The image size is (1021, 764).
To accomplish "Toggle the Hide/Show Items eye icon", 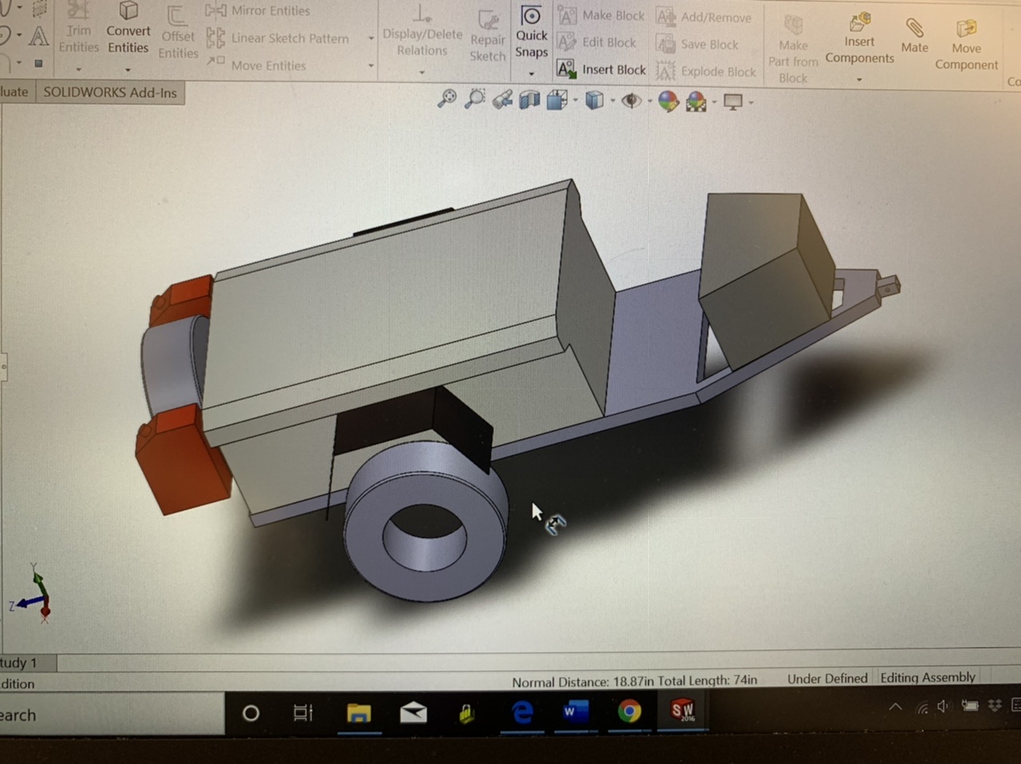I will click(631, 100).
